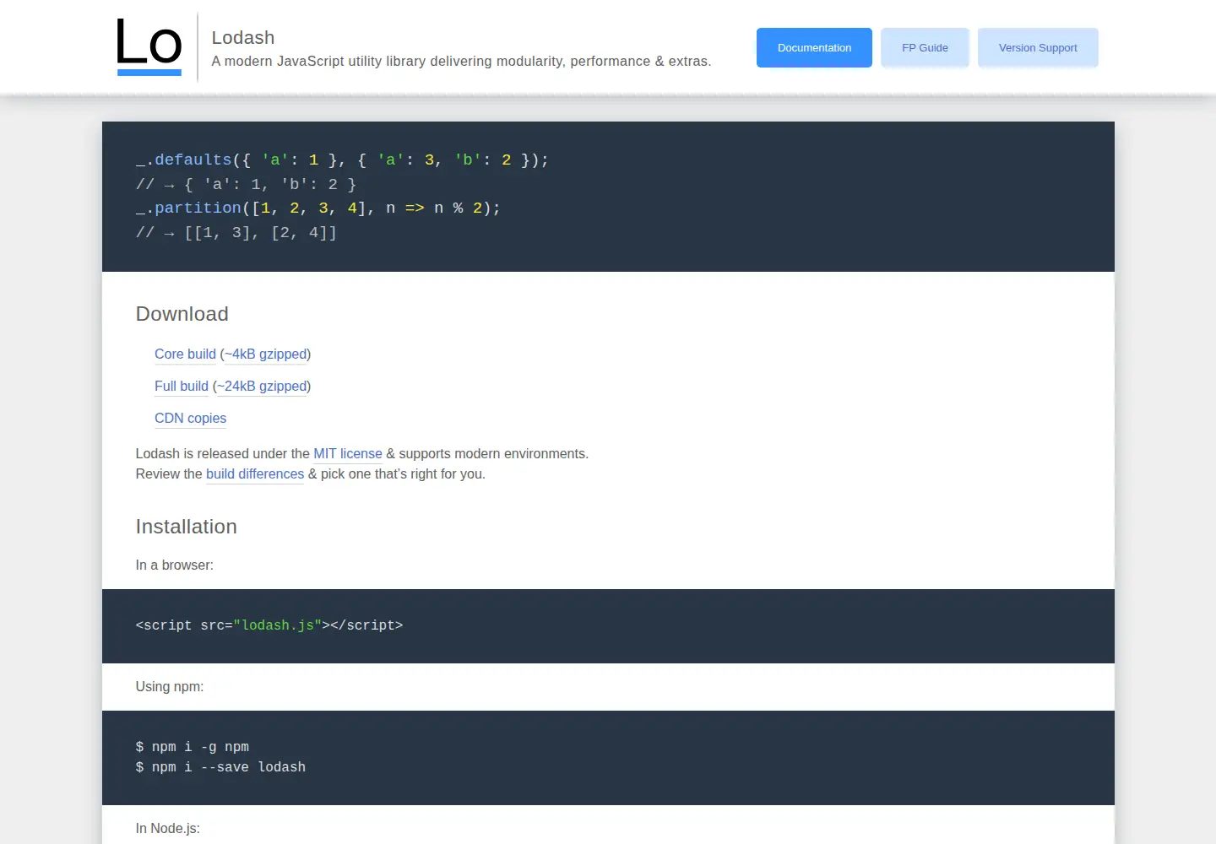Click the "In a browser:" label
The height and width of the screenshot is (844, 1216).
click(175, 565)
